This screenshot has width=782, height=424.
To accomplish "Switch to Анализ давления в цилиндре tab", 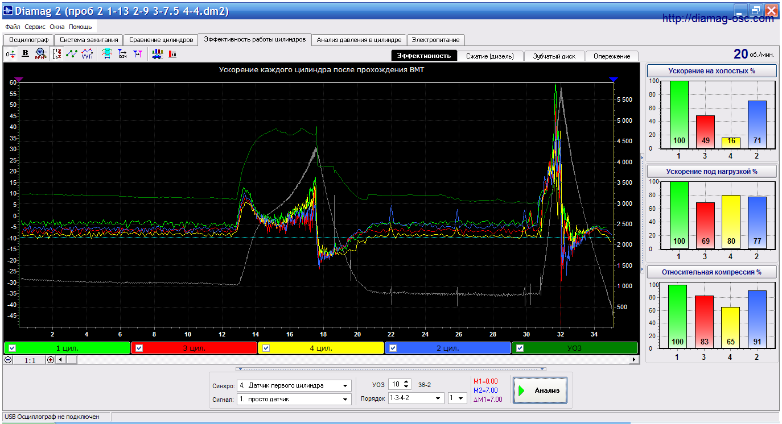I will click(359, 40).
